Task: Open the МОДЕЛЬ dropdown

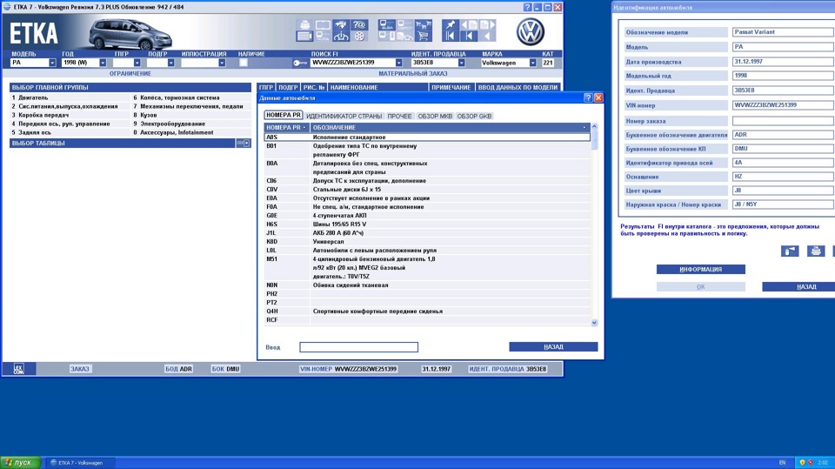Action: tap(52, 63)
